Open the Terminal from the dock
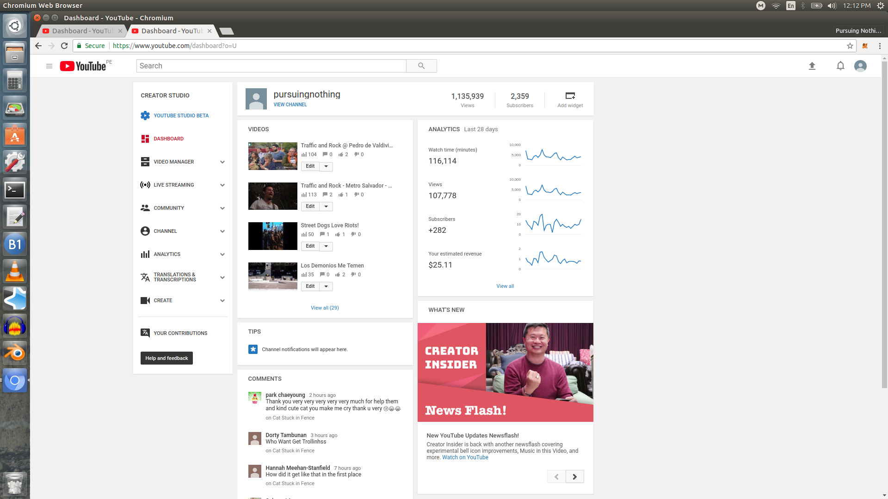 point(15,189)
